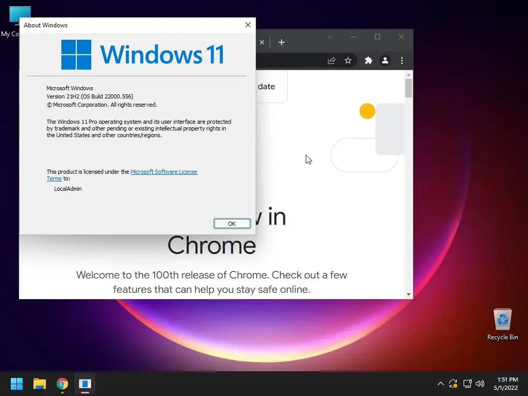Open the Windows Start menu
The image size is (528, 396).
tap(16, 384)
